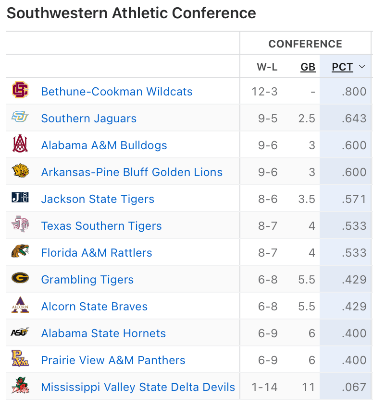Viewport: 373px width, 402px height.
Task: Click the Jackson State Tigers logo
Action: coord(20,198)
